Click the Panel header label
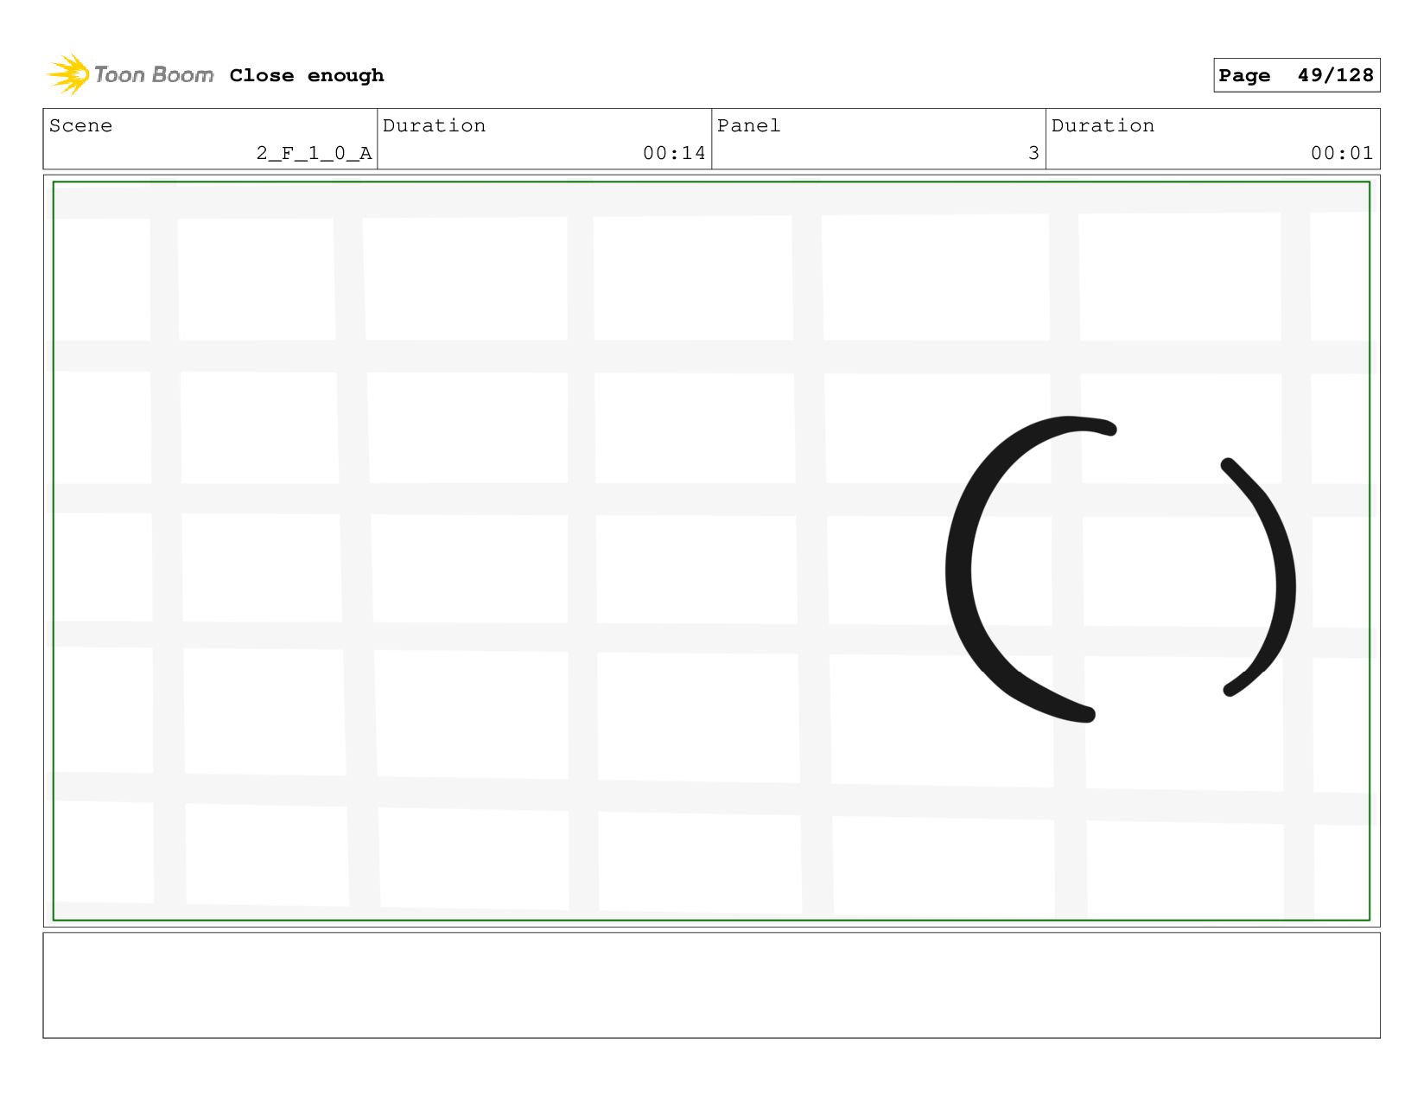The image size is (1424, 1103). (748, 126)
